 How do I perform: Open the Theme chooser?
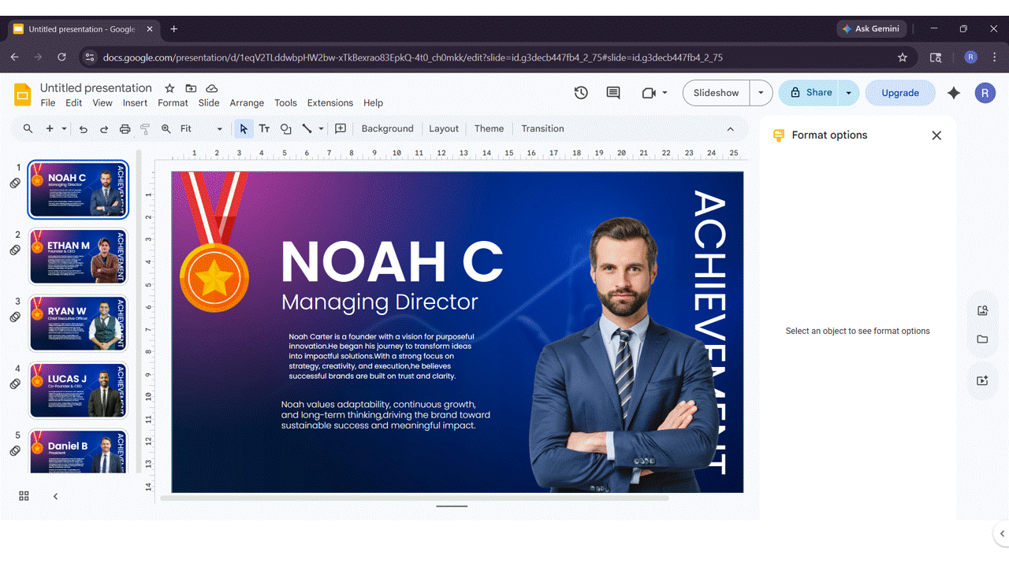(489, 128)
